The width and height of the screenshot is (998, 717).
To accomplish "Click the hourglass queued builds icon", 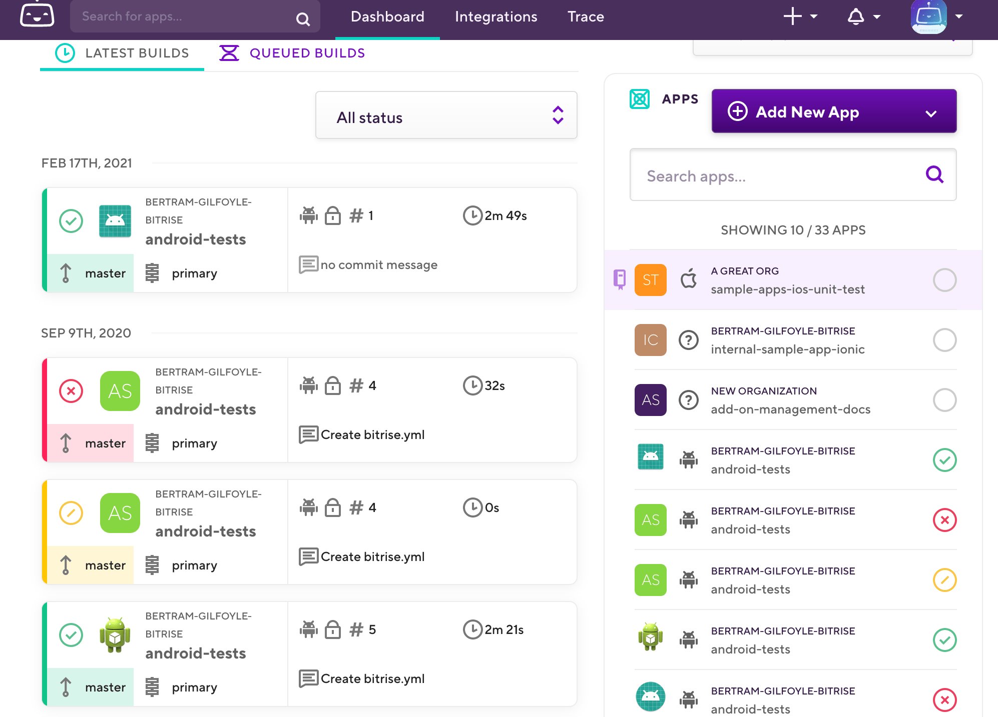I will (229, 52).
